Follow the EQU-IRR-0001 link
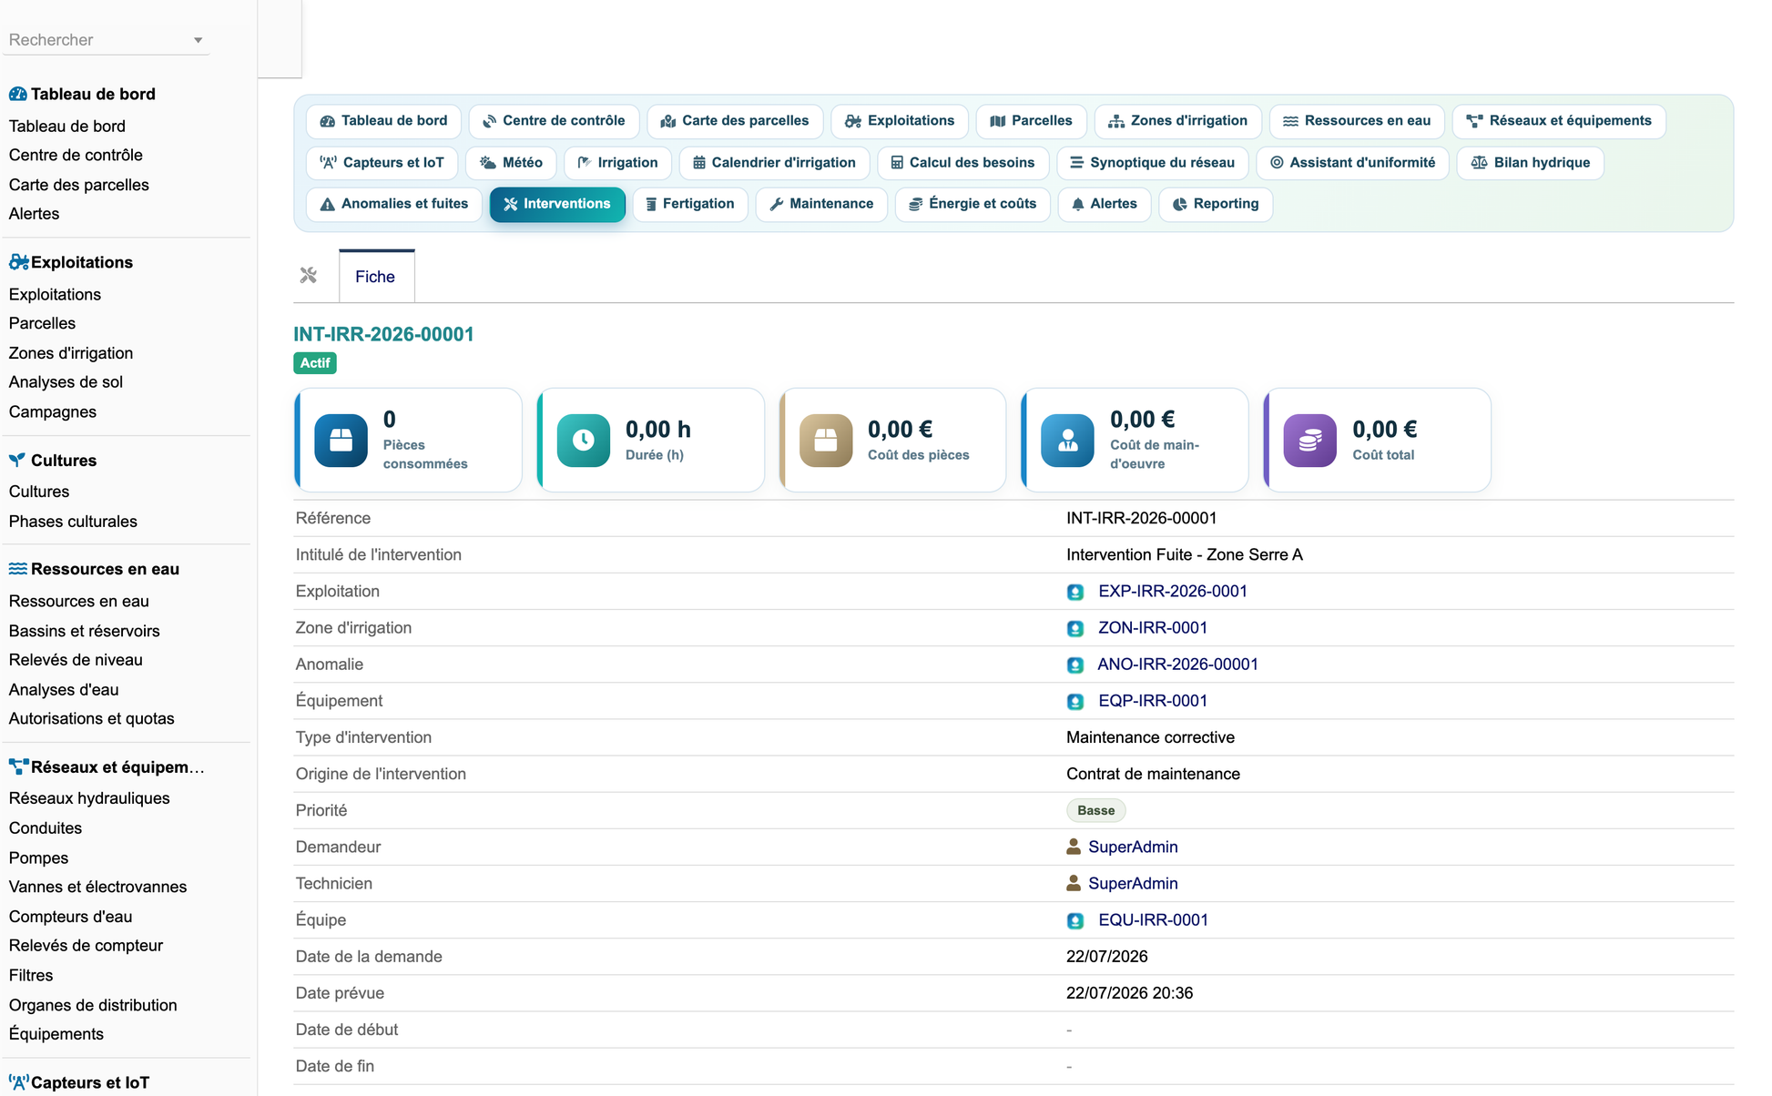 coord(1153,920)
